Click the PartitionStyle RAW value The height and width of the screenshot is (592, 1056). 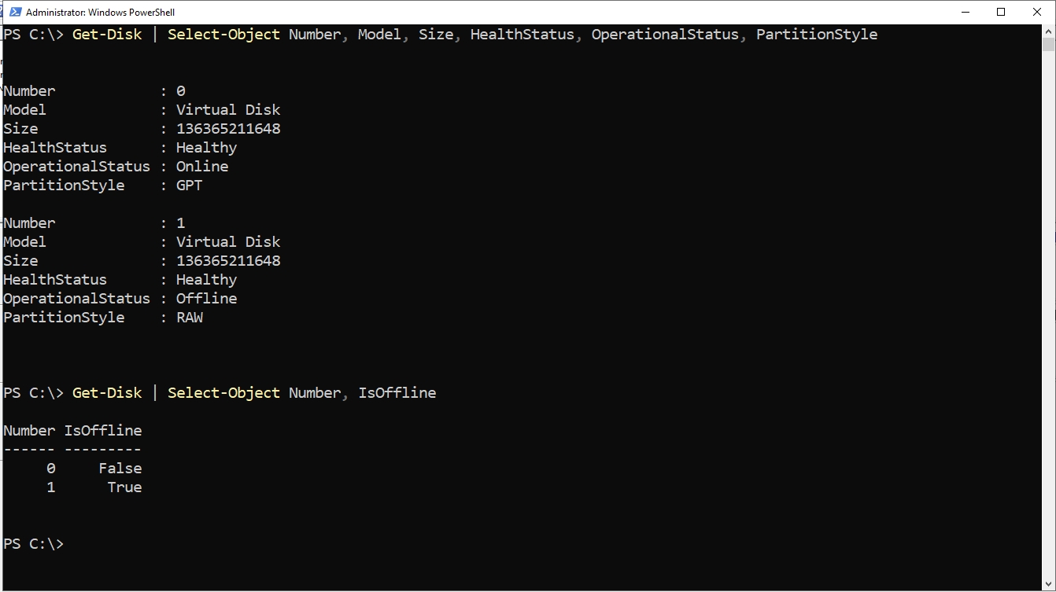point(189,317)
